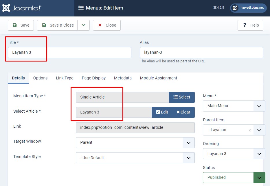Edit the selected article Layanan 3
Image resolution: width=270 pixels, height=186 pixels.
point(162,112)
